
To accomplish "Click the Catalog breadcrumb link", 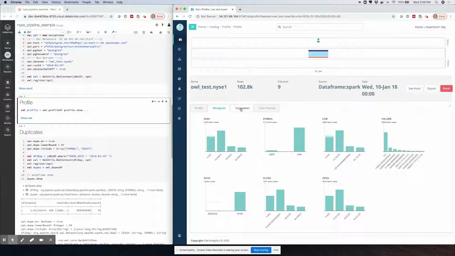I will click(214, 27).
